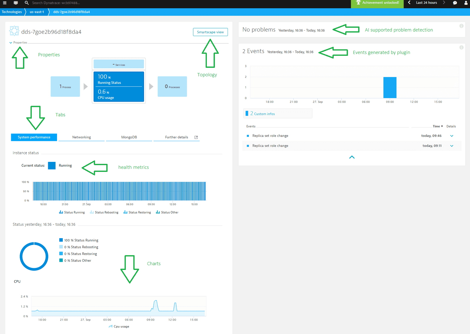Open Further details using the external link icon
This screenshot has width=470, height=334.
[x=196, y=137]
